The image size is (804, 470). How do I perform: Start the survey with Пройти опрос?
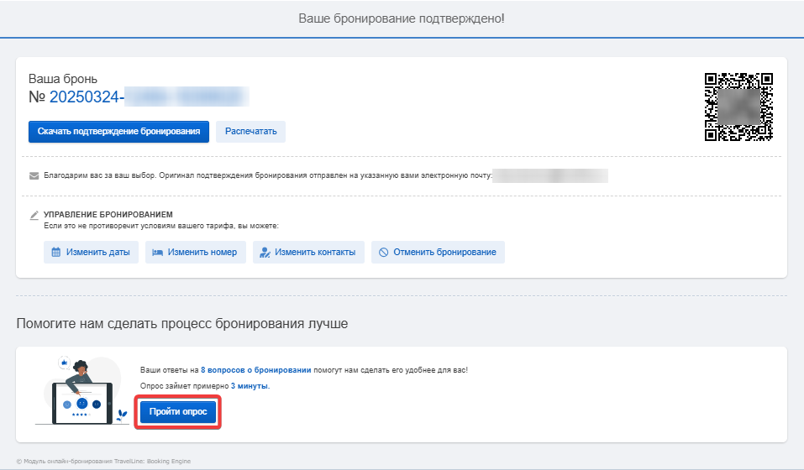point(178,411)
